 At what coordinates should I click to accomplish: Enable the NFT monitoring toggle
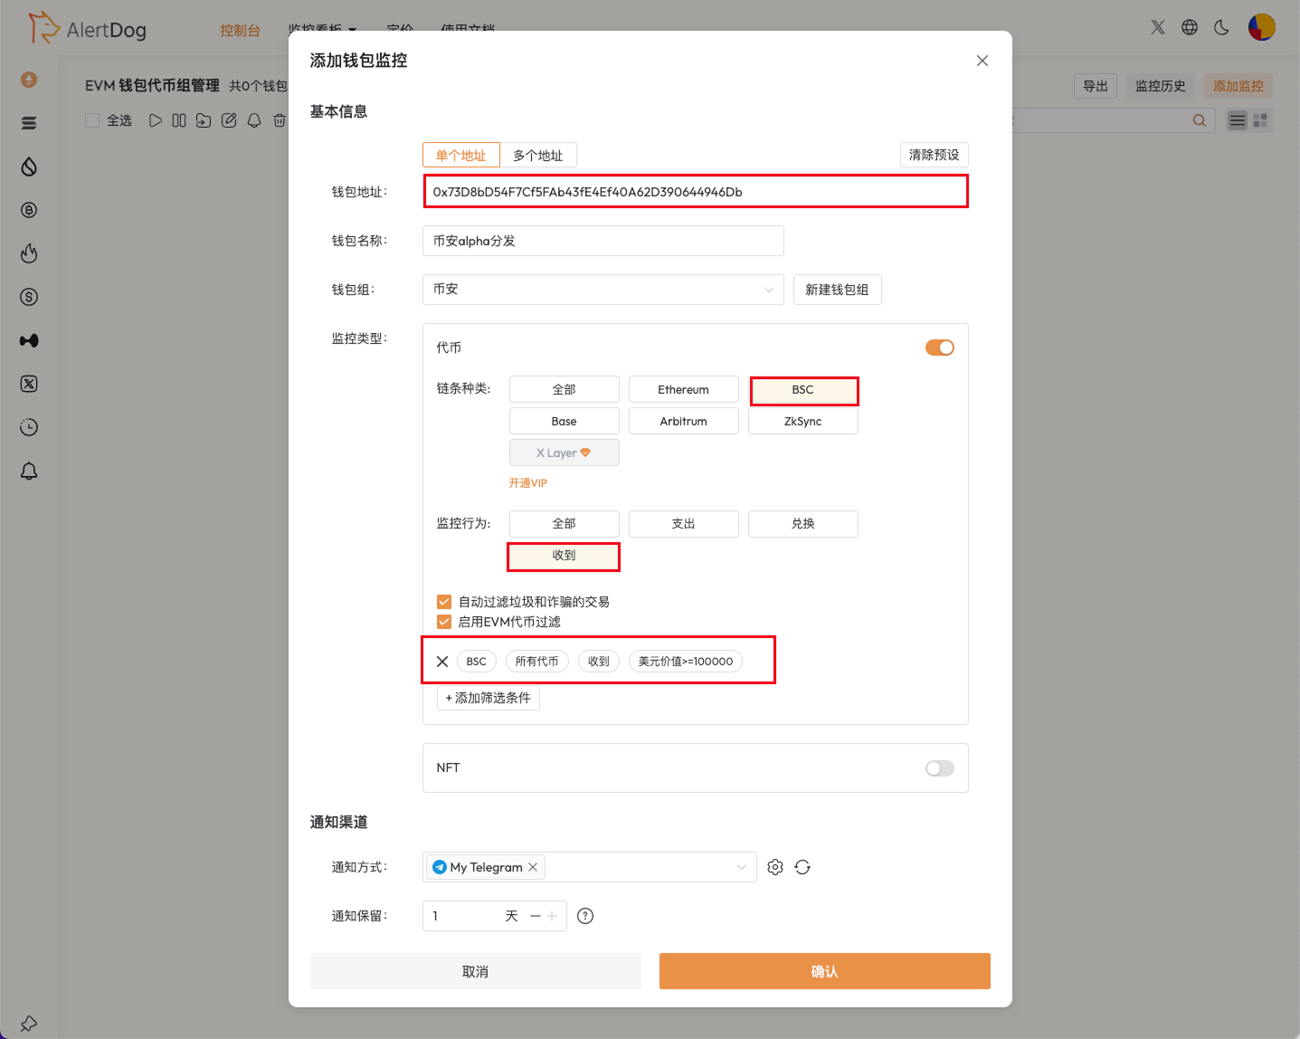[939, 767]
